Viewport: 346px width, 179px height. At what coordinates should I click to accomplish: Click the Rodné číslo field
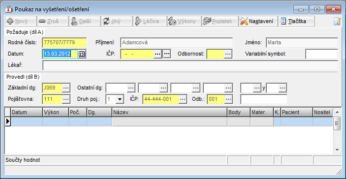click(x=64, y=42)
